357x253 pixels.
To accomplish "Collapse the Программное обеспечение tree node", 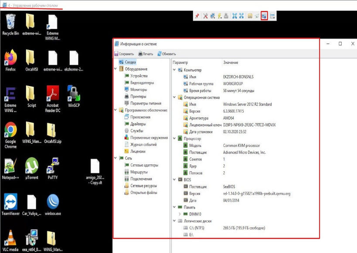I will [x=116, y=110].
